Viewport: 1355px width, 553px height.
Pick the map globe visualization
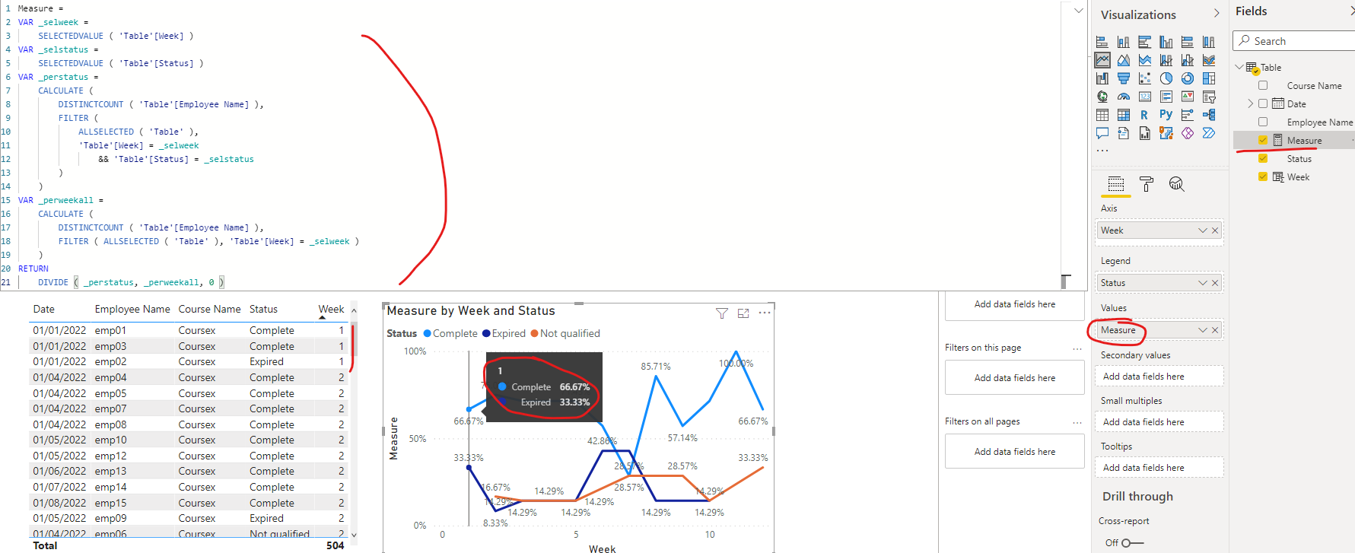[x=1102, y=97]
